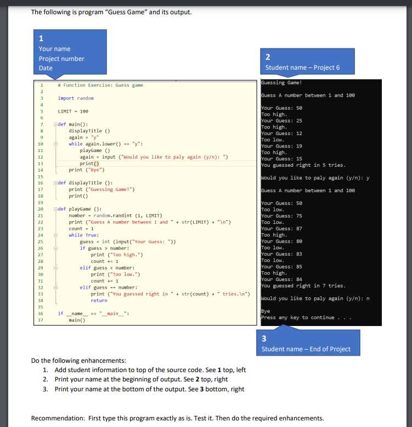Viewport: 412px width, 427px height.
Task: Click the 'Recommendation: First type this program' sentence
Action: [177, 418]
